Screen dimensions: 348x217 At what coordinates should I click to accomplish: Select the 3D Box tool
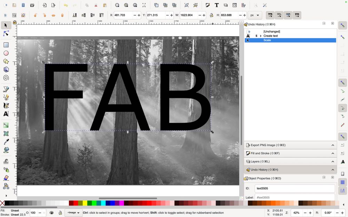point(6,69)
